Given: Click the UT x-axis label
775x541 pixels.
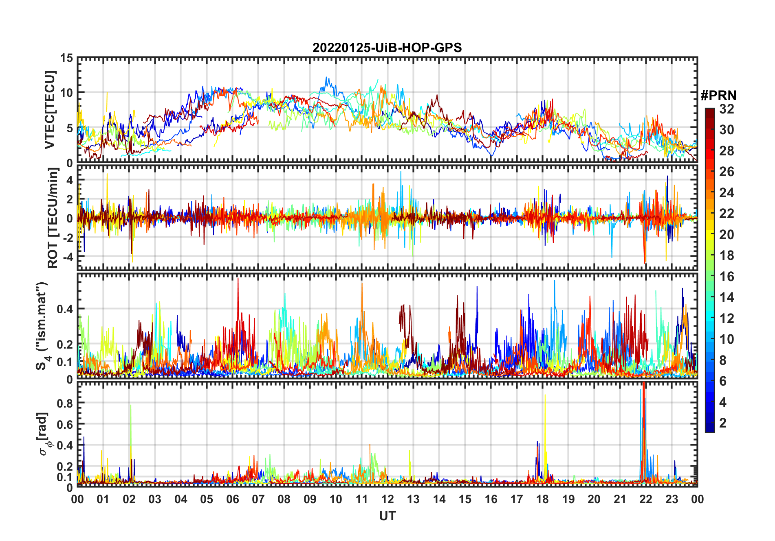Looking at the screenshot, I should [387, 516].
